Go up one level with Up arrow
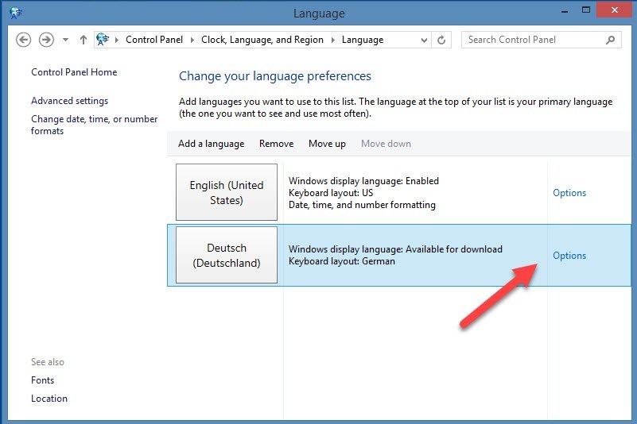This screenshot has height=424, width=637. (84, 40)
